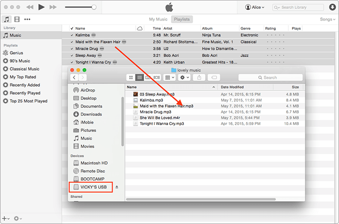Switch Finder to column view
This screenshot has width=339, height=224.
point(148,78)
